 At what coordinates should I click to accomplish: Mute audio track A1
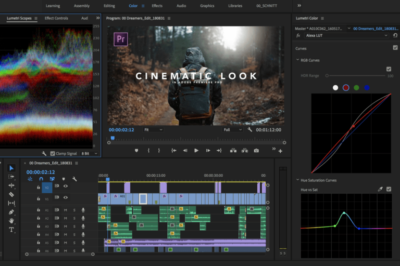(65, 210)
